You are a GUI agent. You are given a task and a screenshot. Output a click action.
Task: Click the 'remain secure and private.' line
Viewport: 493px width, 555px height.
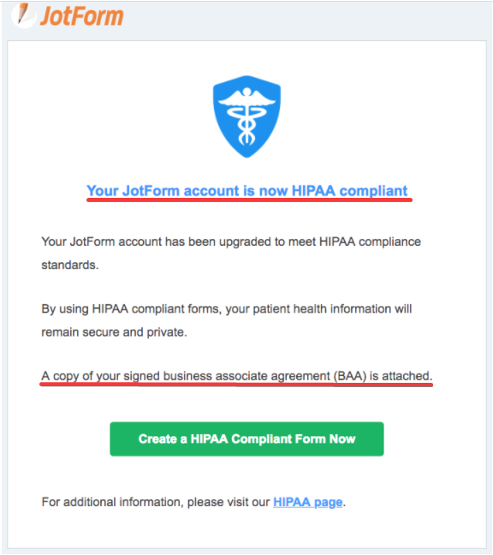click(114, 332)
